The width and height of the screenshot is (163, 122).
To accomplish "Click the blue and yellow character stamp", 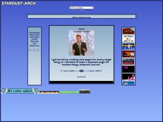I will coord(128,46).
